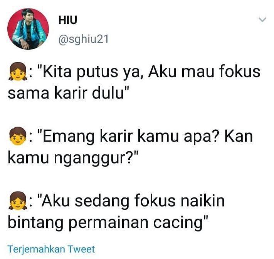Select the line 'Aku sedang fokus naikin'
Screen dimensions: 274x259
coord(131,201)
